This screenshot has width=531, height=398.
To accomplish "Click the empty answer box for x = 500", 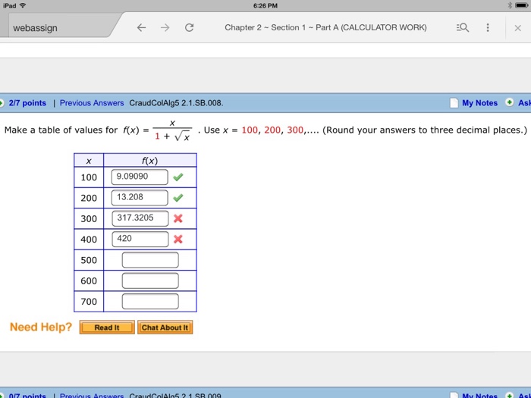I will pos(150,260).
